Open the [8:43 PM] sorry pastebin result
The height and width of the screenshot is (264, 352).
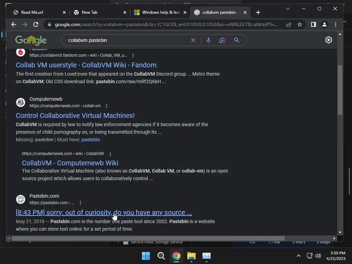(104, 212)
